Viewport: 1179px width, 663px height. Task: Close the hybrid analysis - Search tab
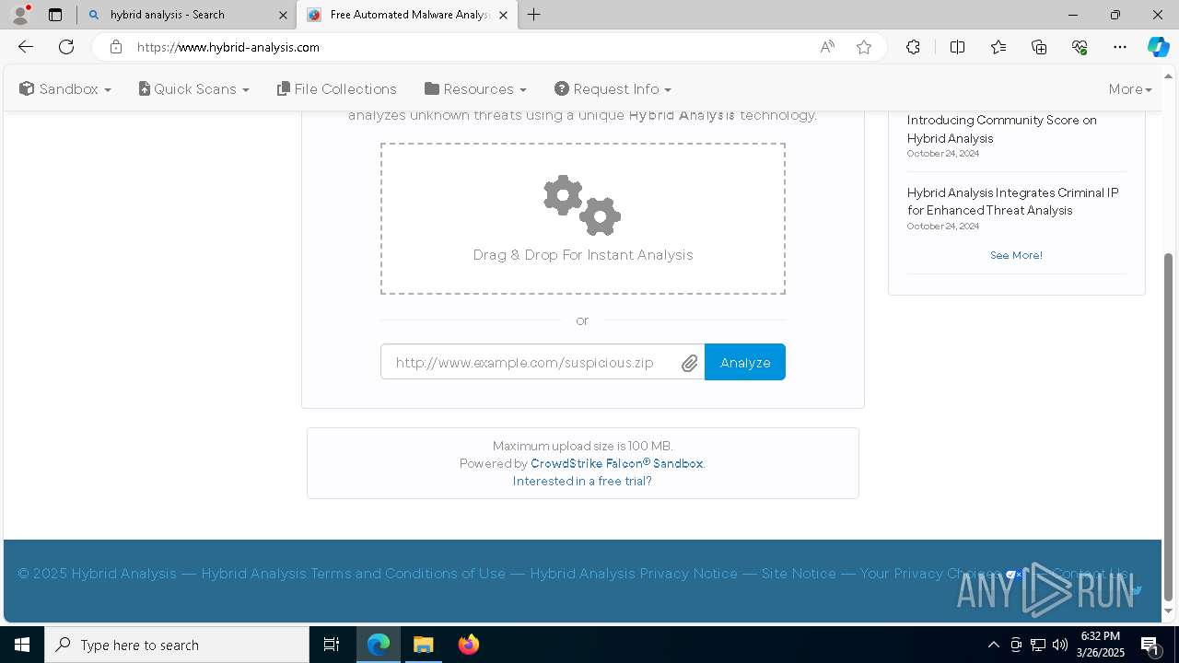coord(284,15)
